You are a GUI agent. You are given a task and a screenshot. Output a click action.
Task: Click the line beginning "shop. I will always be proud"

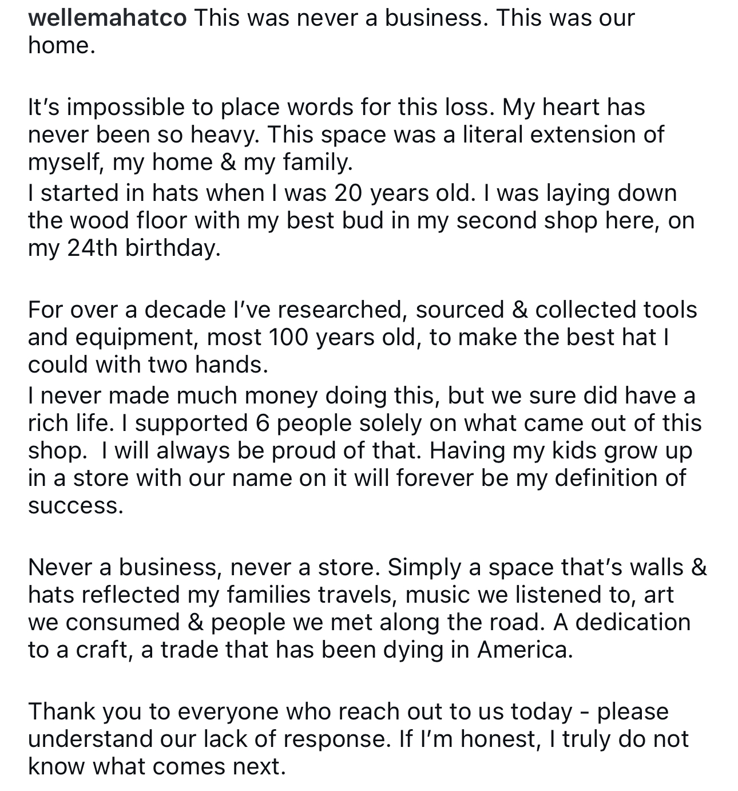tap(360, 450)
